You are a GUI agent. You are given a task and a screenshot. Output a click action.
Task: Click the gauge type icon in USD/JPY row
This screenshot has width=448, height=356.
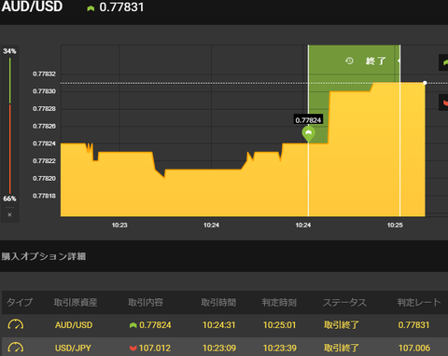point(16,348)
